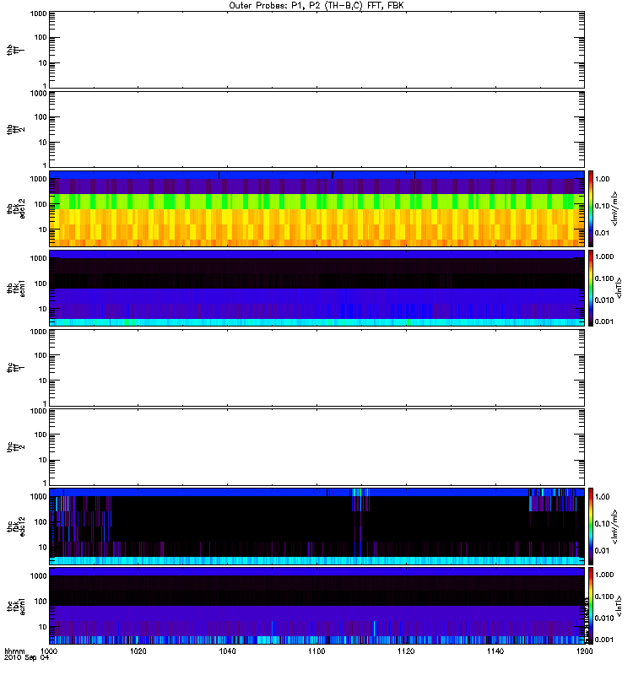Click the color bar beside the thc fbk edc12 panel
Viewport: 633px width, 675px height.
coord(591,526)
